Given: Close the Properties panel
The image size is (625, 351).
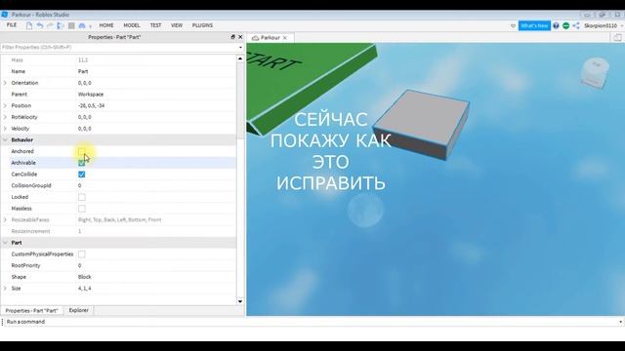Looking at the screenshot, I should (240, 37).
